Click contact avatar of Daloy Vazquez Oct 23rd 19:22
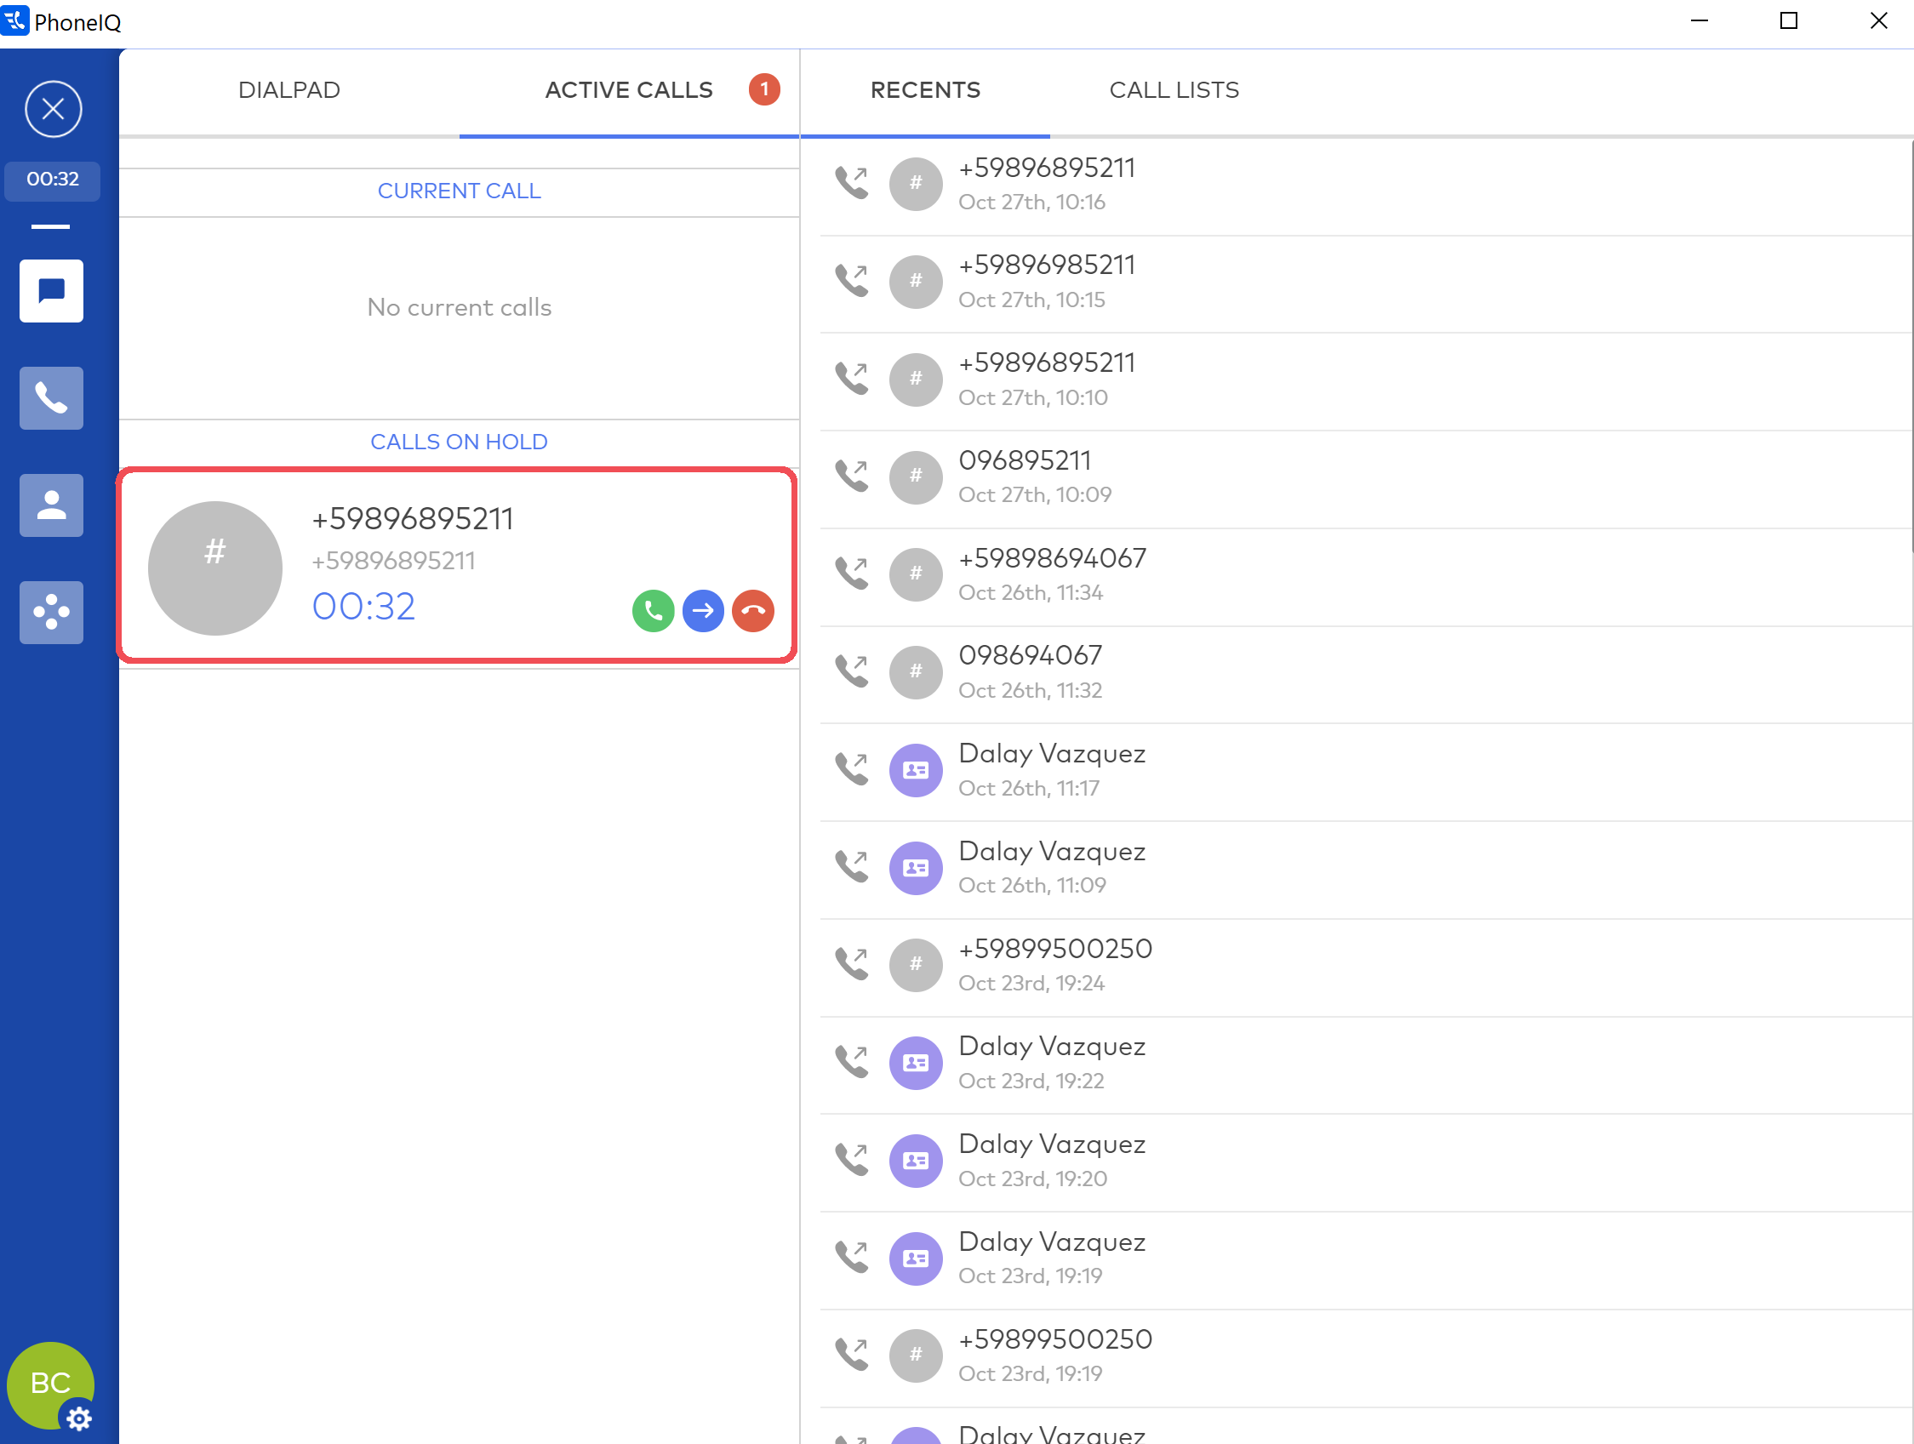 [x=916, y=1063]
